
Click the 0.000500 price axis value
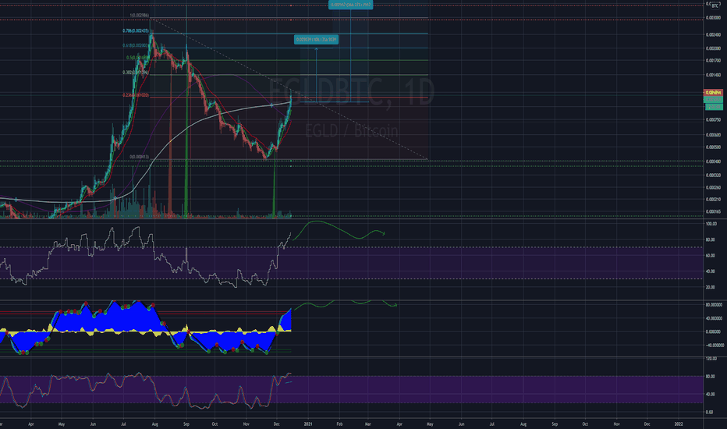pos(713,147)
